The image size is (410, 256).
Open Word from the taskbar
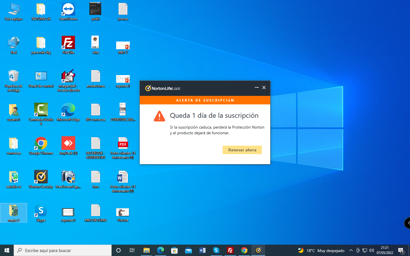(x=202, y=250)
